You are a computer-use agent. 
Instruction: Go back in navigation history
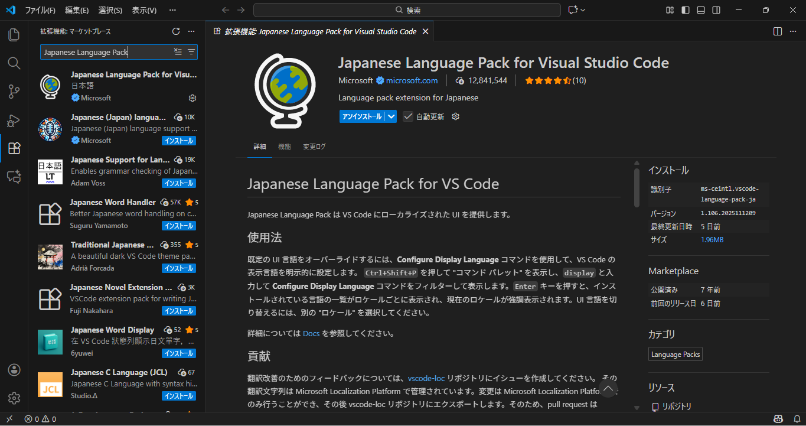tap(225, 10)
